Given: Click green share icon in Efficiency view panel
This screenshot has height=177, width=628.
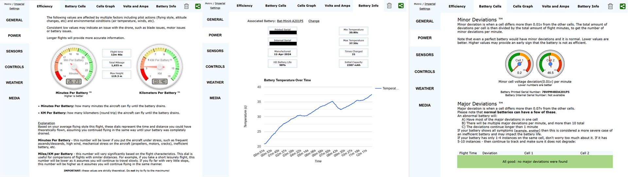Looking at the screenshot, I should [198, 6].
